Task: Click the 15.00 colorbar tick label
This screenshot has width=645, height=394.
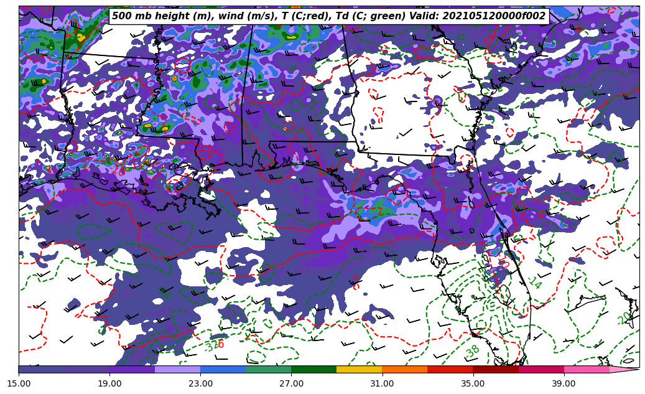Action: pyautogui.click(x=19, y=383)
